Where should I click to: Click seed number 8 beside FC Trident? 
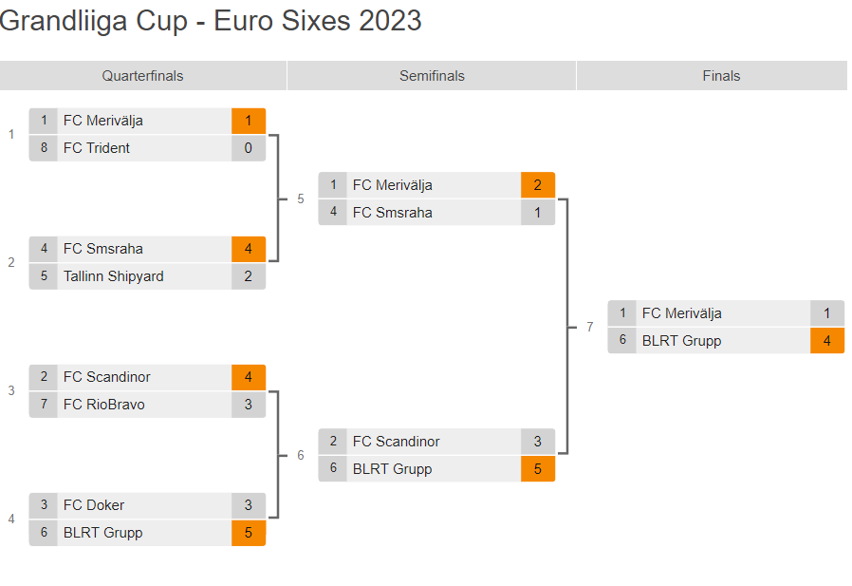[x=44, y=148]
